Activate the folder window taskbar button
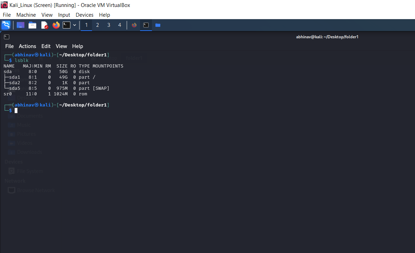Viewport: 415px width, 253px height. click(x=158, y=25)
